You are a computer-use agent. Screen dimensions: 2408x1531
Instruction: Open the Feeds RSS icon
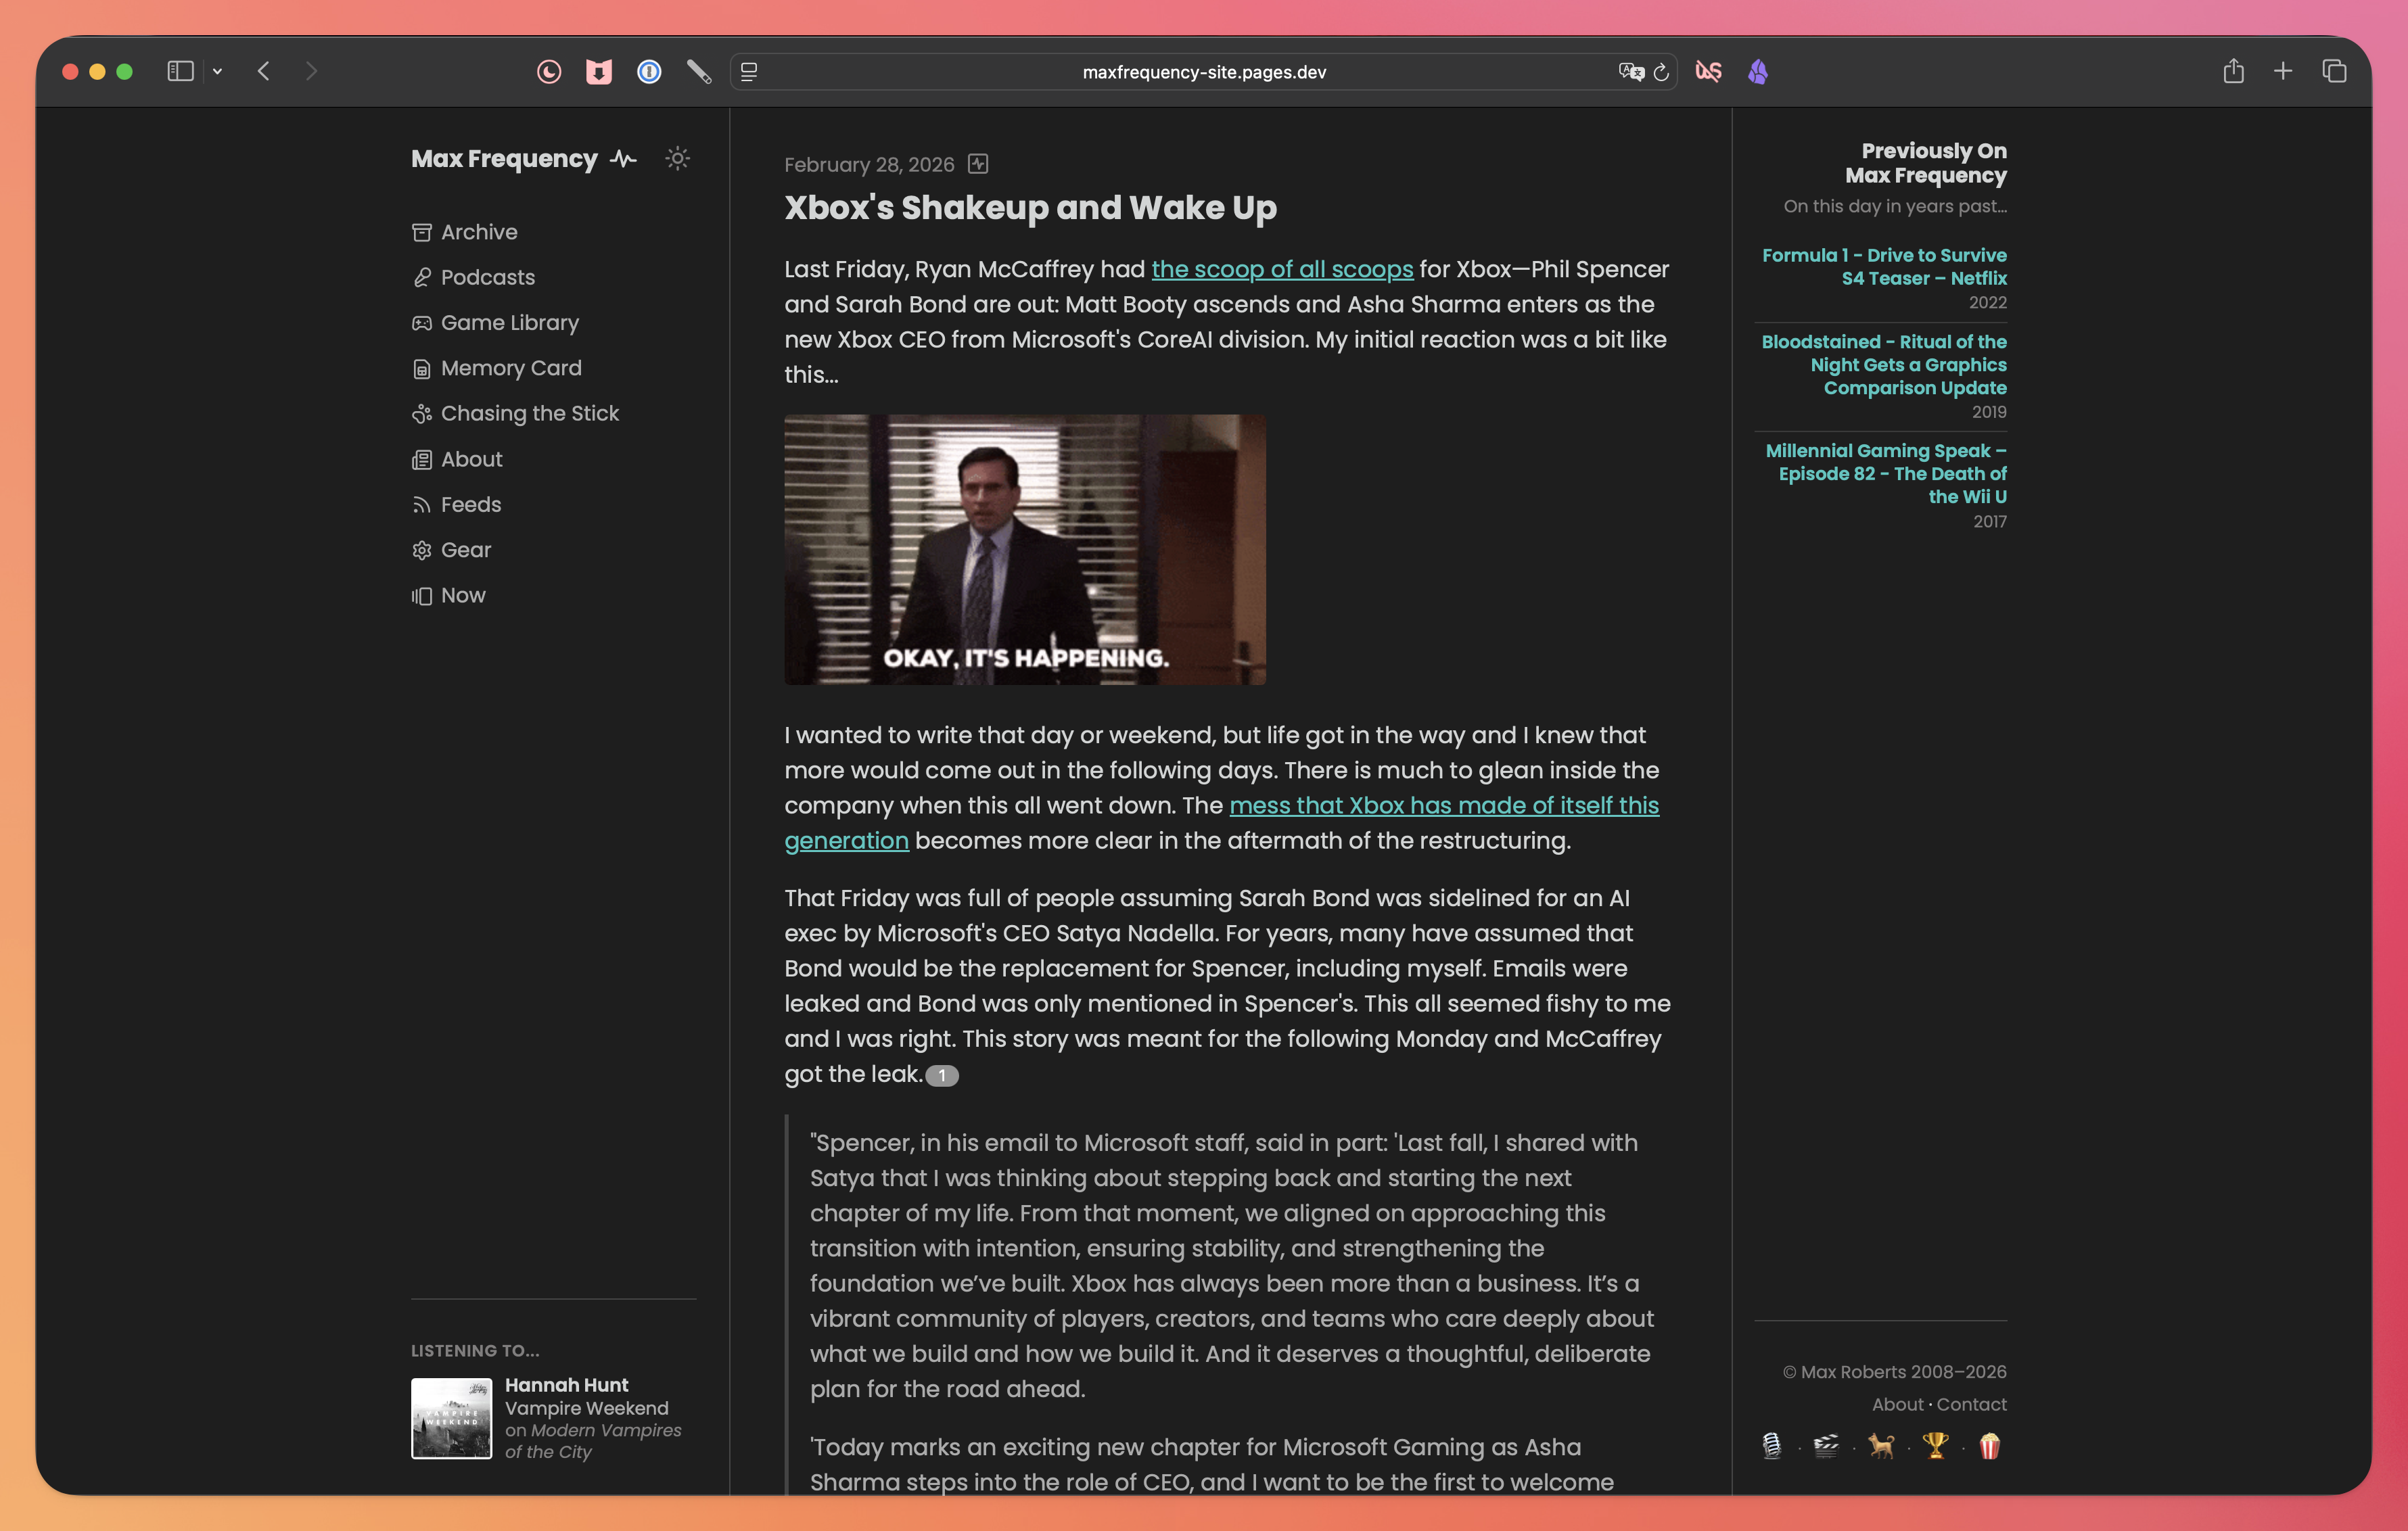471,504
